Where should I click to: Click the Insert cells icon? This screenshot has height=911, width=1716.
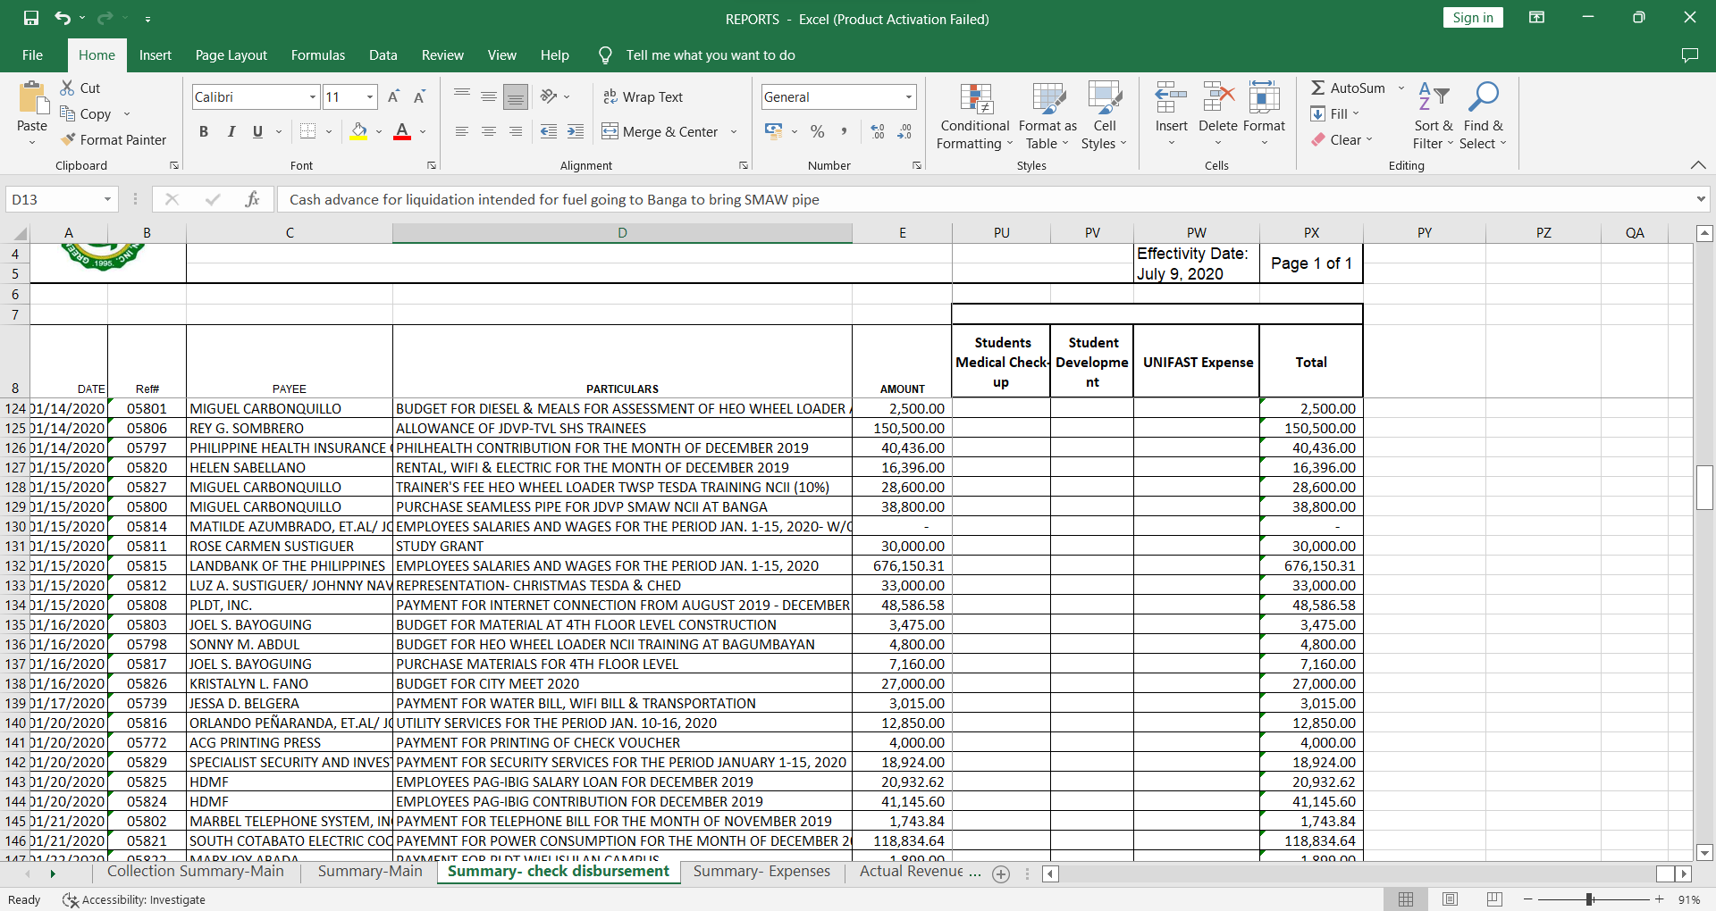[x=1171, y=96]
